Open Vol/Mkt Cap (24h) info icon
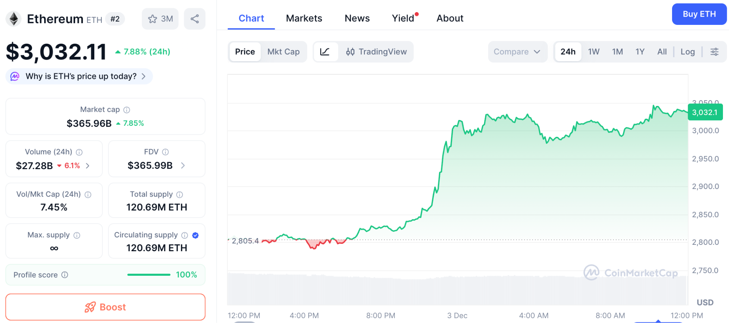The height and width of the screenshot is (323, 729). tap(88, 194)
